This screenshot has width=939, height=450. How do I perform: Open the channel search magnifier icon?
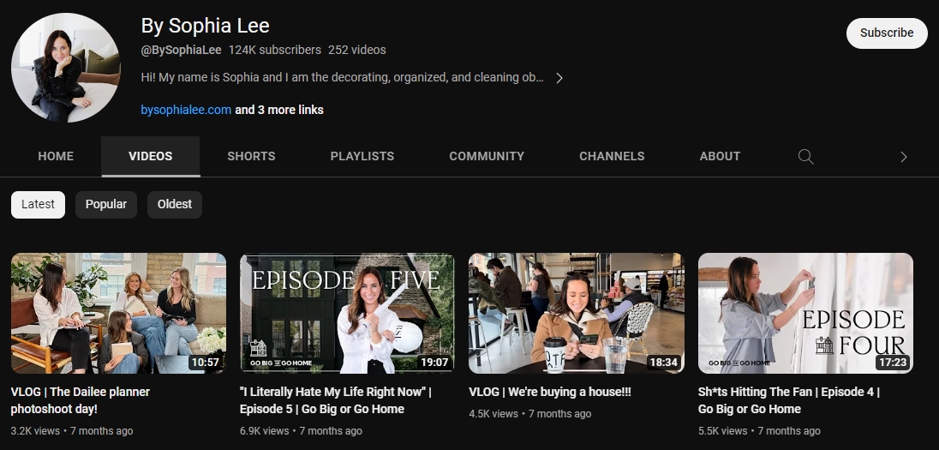pyautogui.click(x=805, y=157)
